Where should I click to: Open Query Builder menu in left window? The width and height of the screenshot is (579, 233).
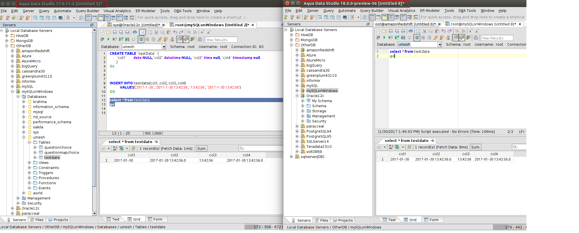pos(87,11)
